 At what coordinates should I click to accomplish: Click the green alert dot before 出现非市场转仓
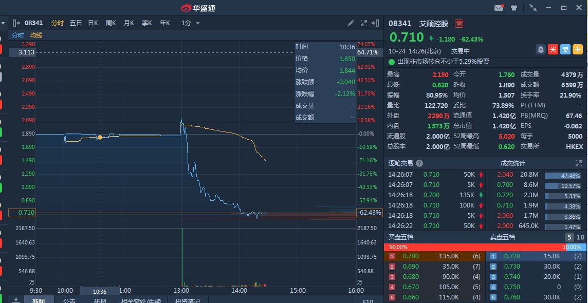[392, 62]
